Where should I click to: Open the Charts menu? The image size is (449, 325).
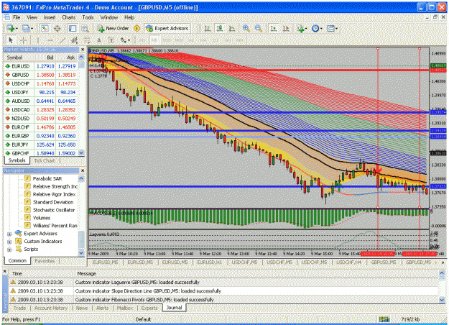click(69, 17)
